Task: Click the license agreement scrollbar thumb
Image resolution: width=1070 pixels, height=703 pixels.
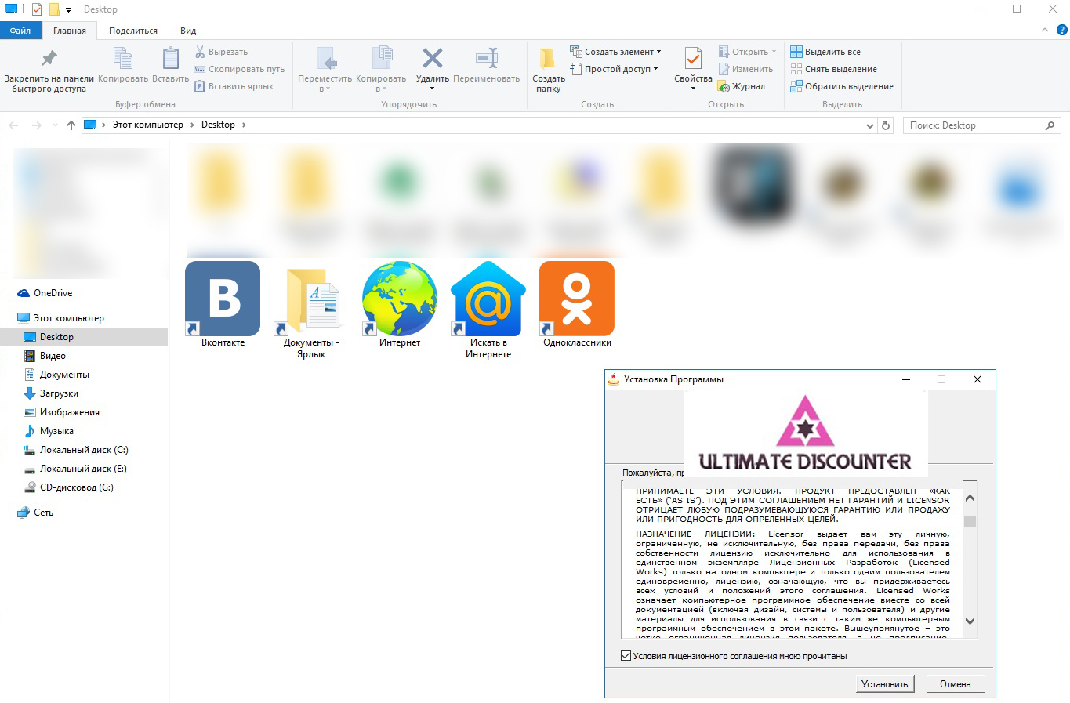Action: pyautogui.click(x=970, y=522)
